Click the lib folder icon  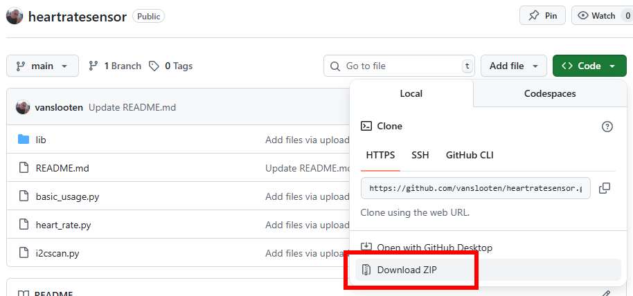coord(24,140)
